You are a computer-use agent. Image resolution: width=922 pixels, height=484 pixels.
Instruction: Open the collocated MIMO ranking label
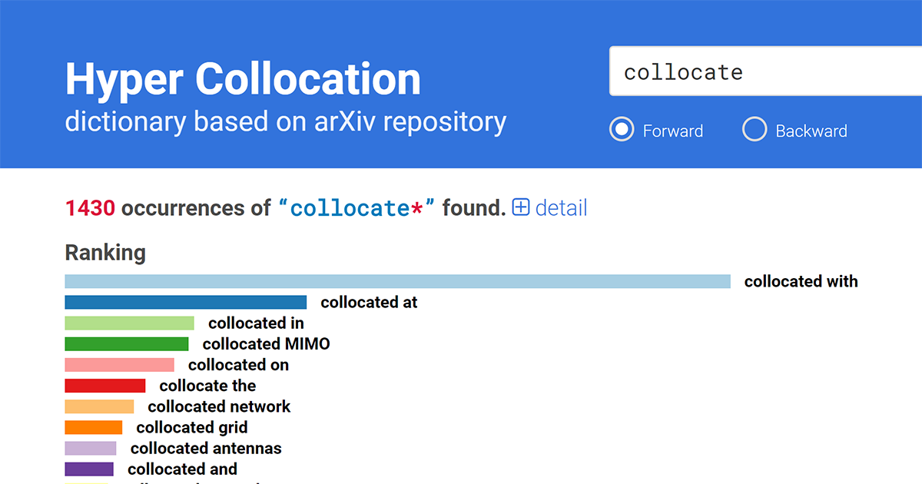point(266,343)
